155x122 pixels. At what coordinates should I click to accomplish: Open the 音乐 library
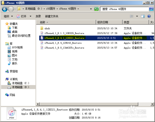coord(15,63)
